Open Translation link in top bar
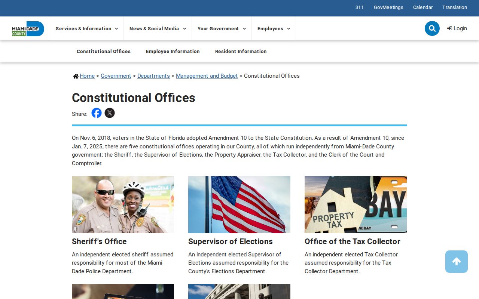Image resolution: width=479 pixels, height=299 pixels. click(455, 7)
